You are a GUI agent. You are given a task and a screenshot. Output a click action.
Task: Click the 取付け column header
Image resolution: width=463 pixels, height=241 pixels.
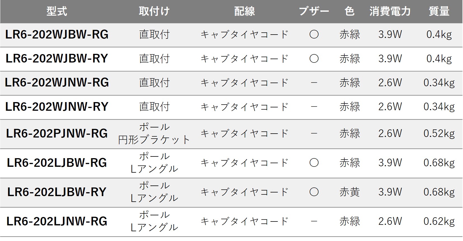click(x=154, y=11)
